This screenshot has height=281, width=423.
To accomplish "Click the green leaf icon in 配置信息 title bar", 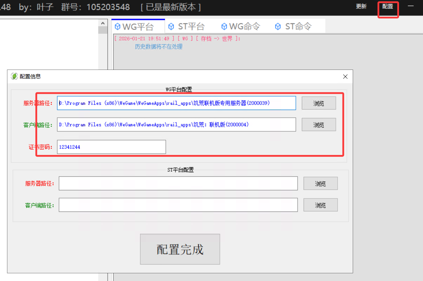I will coord(14,76).
